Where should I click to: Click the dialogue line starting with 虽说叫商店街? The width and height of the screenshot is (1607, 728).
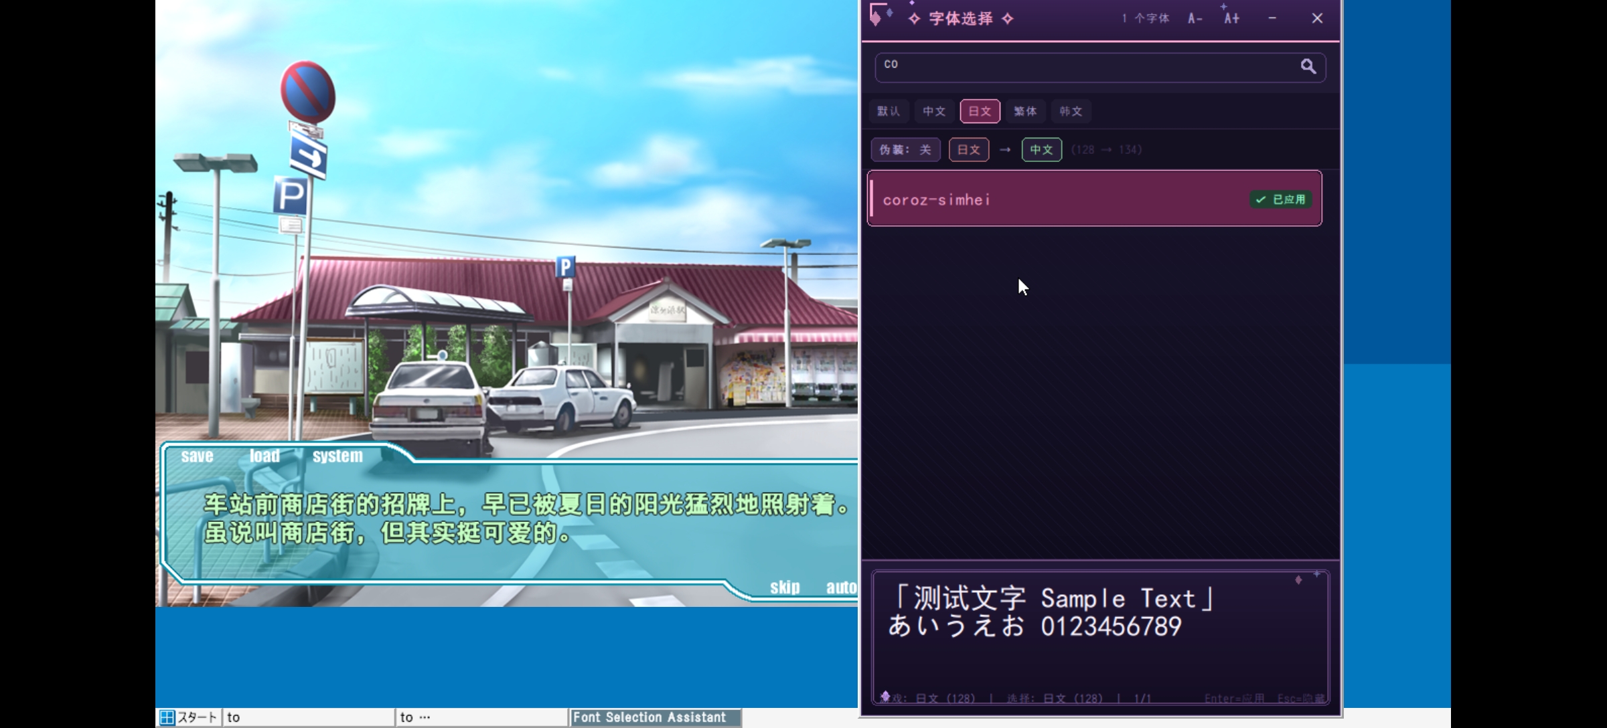click(388, 533)
